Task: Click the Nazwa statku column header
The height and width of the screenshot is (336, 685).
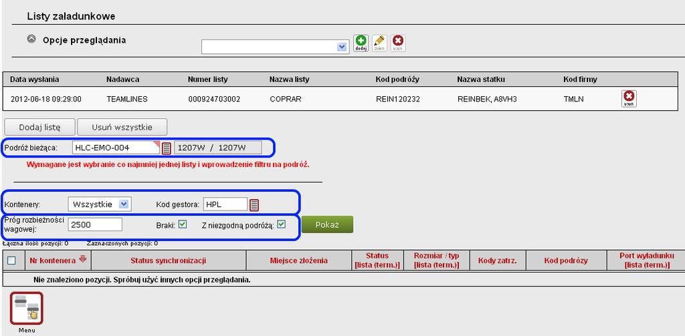Action: 481,79
